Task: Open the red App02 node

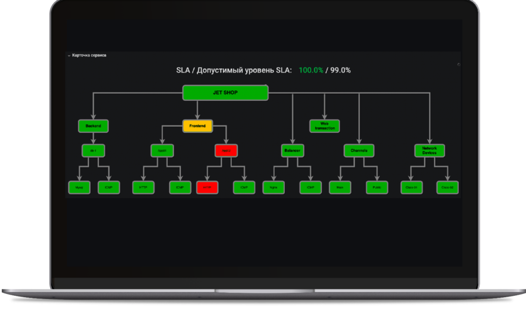Action: tap(226, 150)
